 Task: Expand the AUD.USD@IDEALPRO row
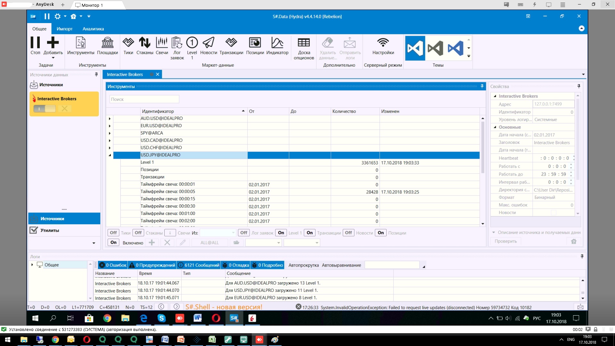tap(110, 119)
